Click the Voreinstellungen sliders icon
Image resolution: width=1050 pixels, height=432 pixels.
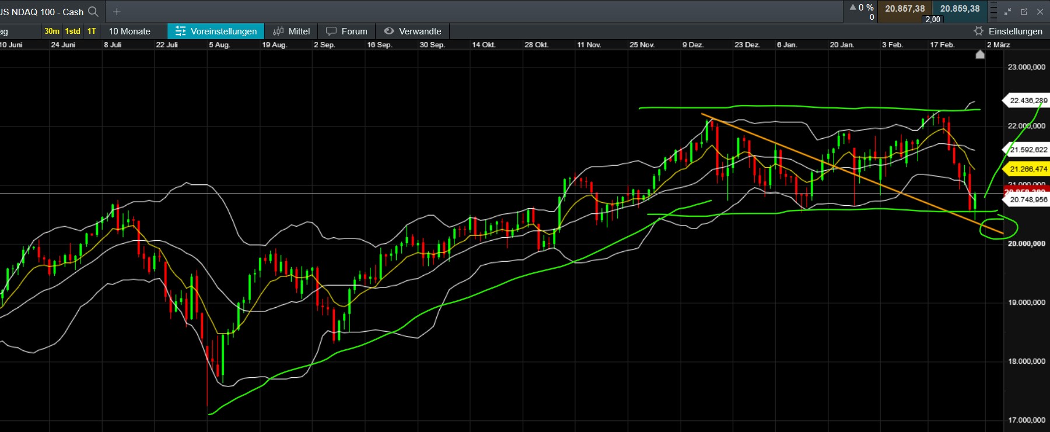pyautogui.click(x=180, y=31)
